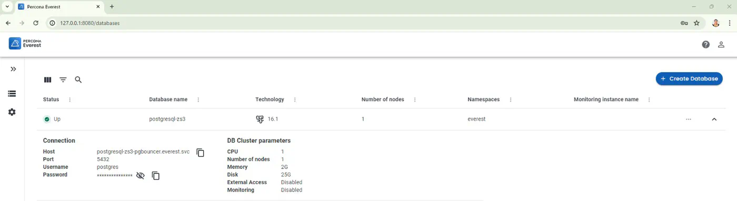
Task: Sort by the Technology column header
Action: point(270,99)
